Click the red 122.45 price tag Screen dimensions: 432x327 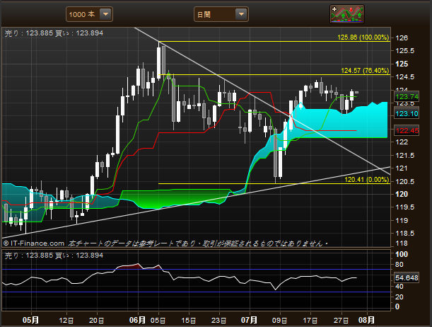pos(407,130)
